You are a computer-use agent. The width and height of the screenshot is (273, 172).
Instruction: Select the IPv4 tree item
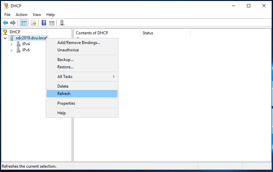26,44
